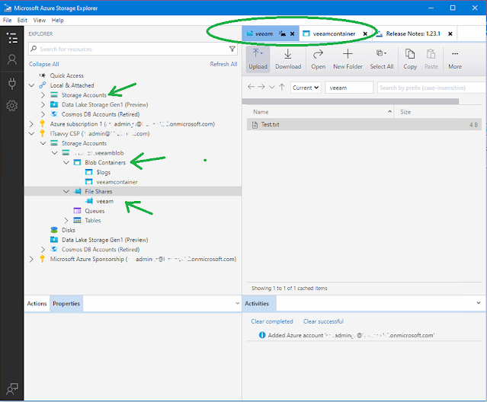The image size is (487, 402).
Task: Click Select All in toolbar
Action: click(x=381, y=59)
